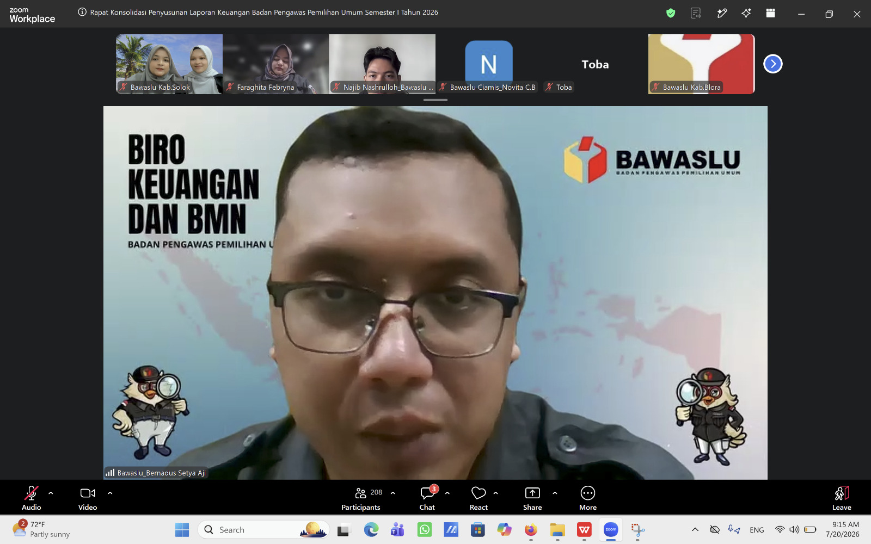The width and height of the screenshot is (871, 544).
Task: Expand the Chat options arrow
Action: pos(447,493)
